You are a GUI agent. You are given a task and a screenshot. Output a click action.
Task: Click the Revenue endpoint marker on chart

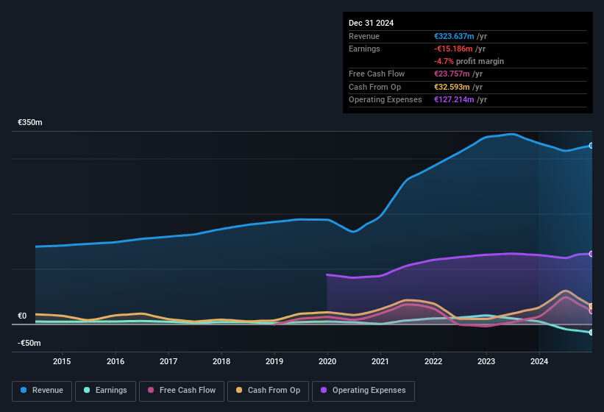(x=591, y=146)
